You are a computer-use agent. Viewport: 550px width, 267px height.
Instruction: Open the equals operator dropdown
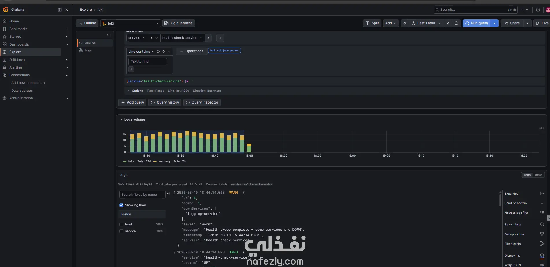coord(154,38)
